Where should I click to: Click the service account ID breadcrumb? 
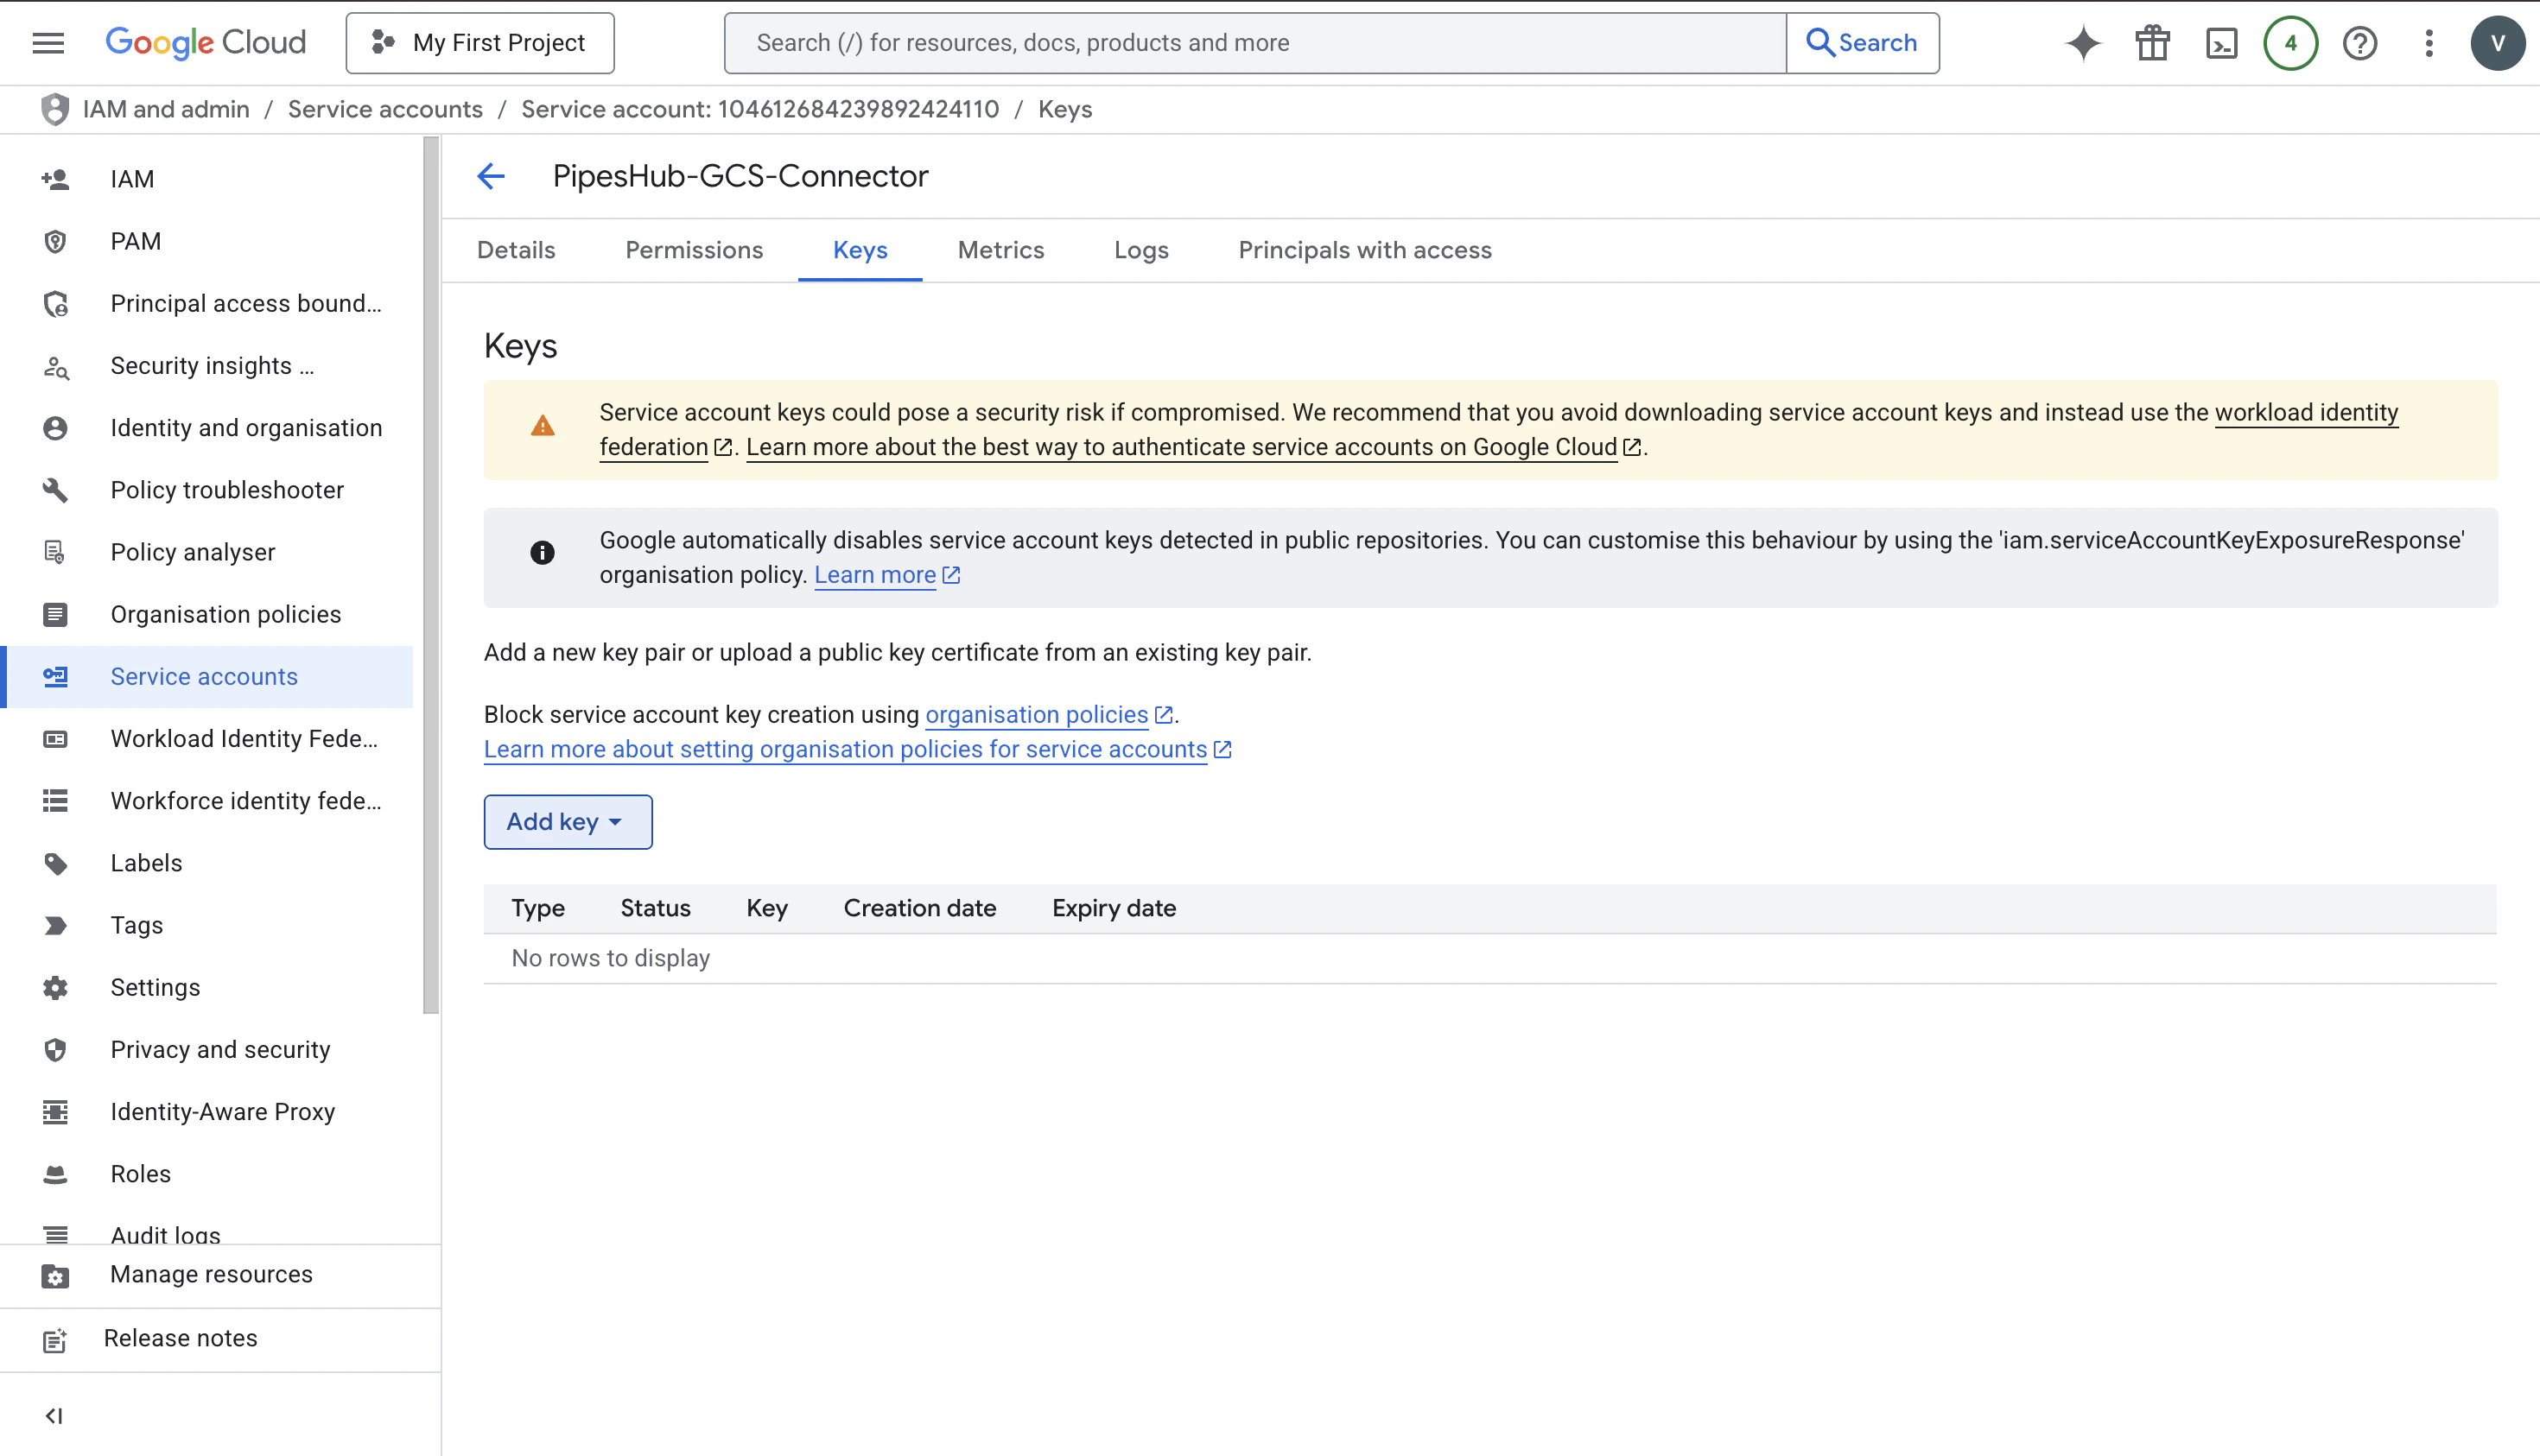[759, 109]
